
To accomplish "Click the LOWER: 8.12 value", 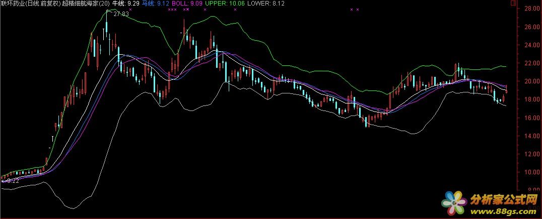I will (x=266, y=4).
